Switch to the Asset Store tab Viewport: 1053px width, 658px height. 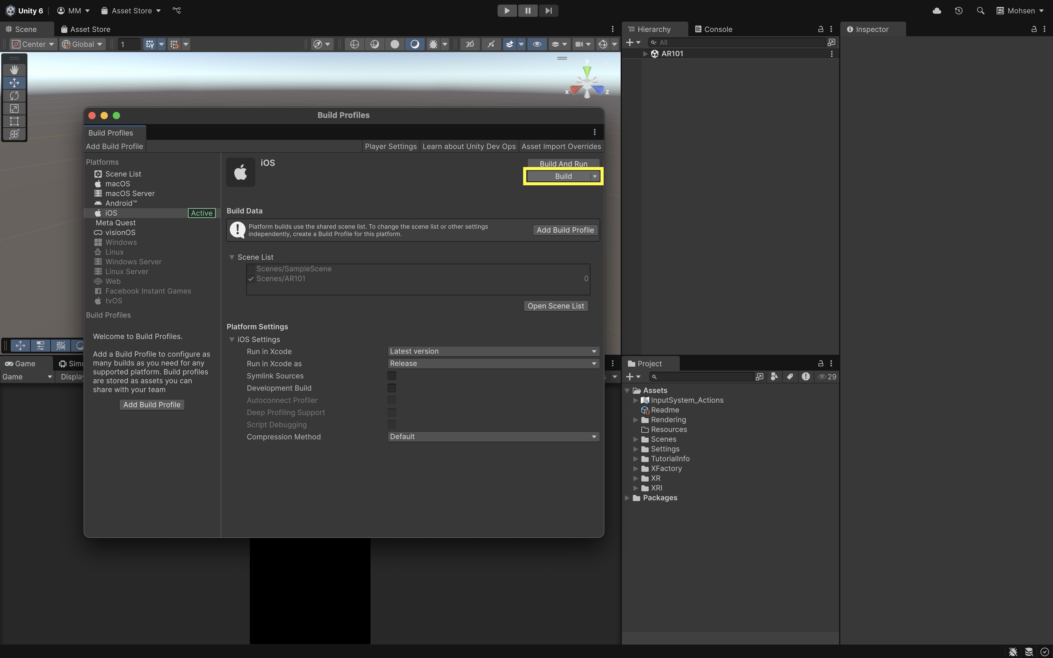(86, 29)
